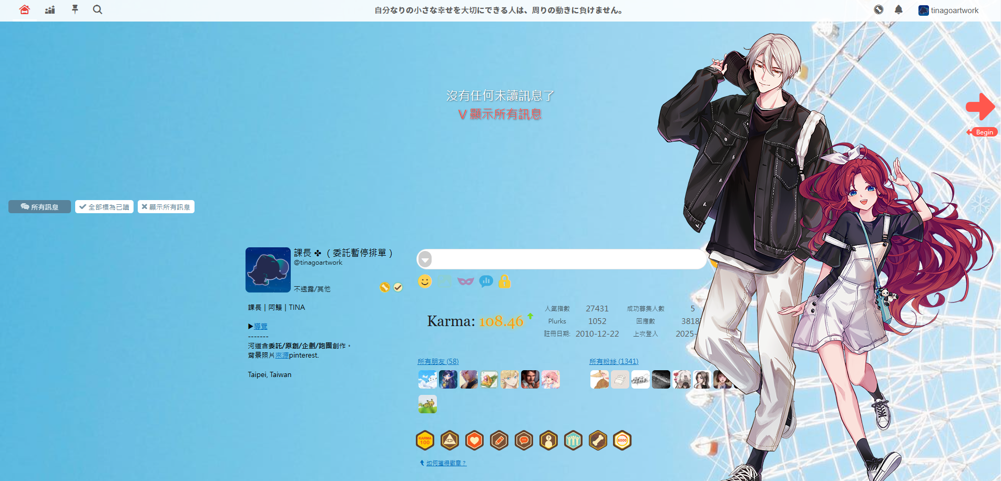Click the pencil hexagon badge
Image resolution: width=1001 pixels, height=481 pixels.
click(499, 441)
